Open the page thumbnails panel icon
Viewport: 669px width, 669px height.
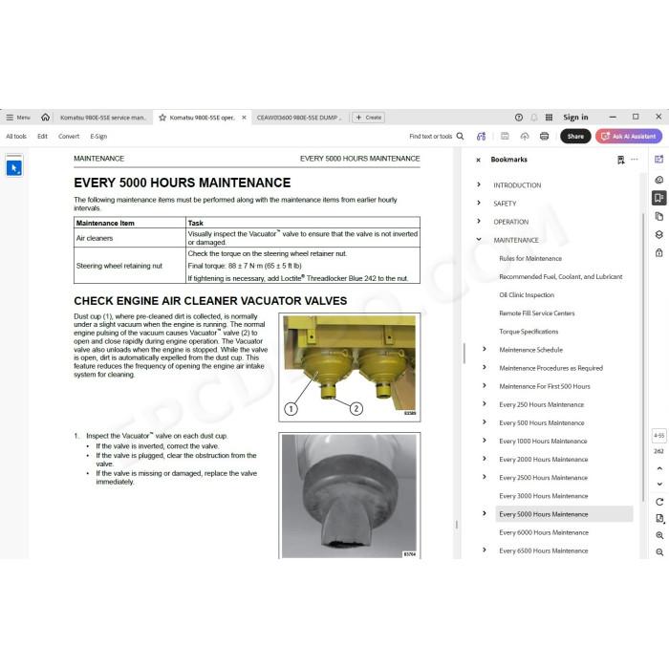659,216
